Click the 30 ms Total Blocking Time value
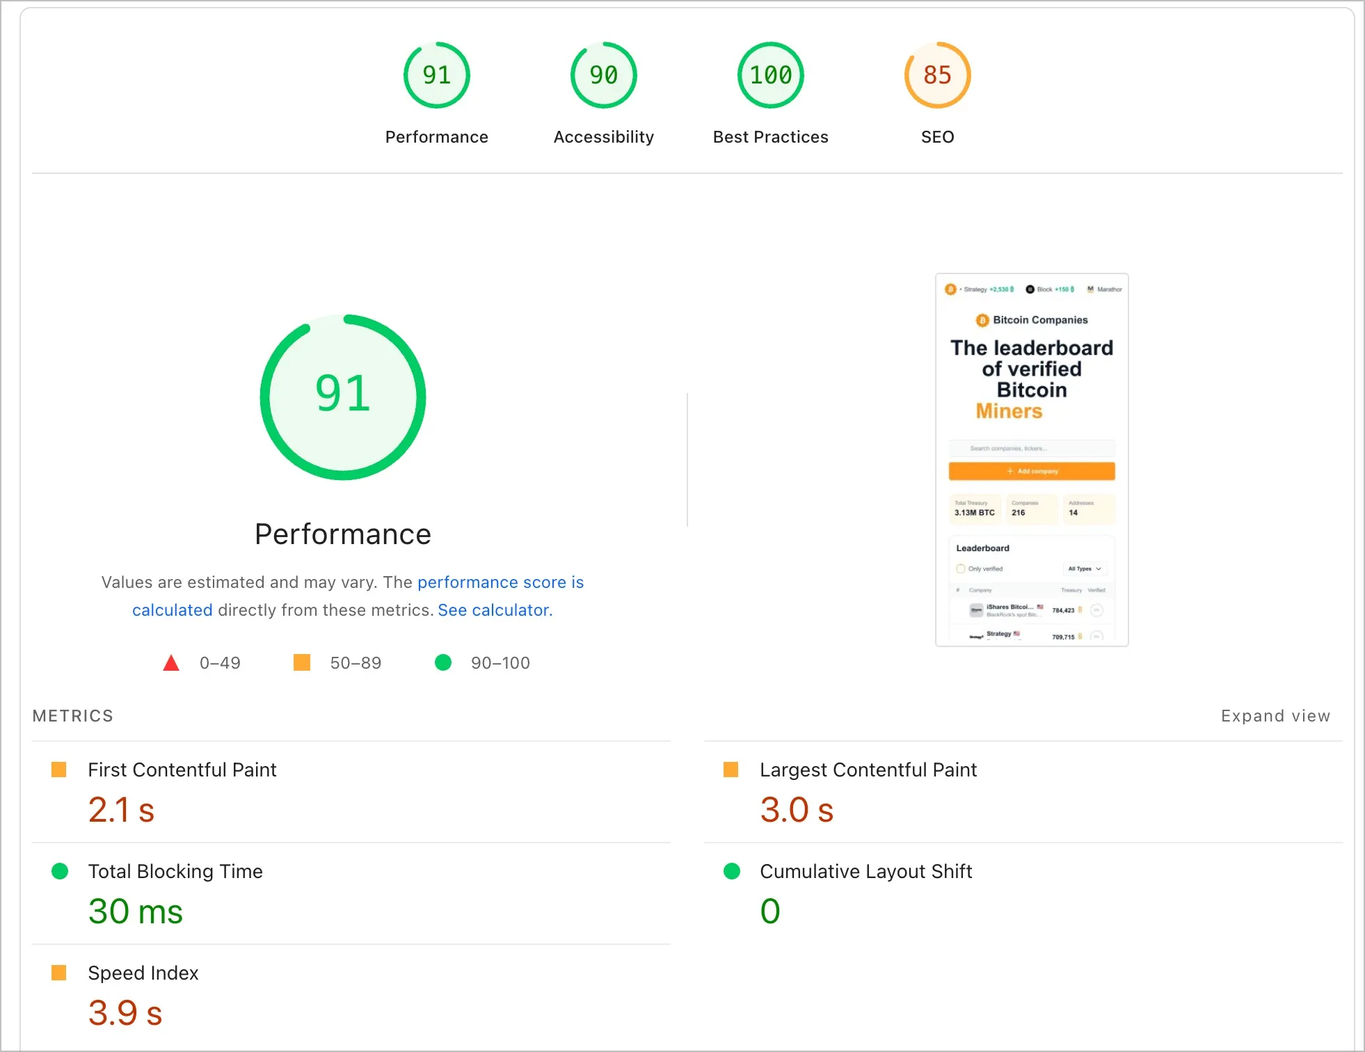Image resolution: width=1365 pixels, height=1052 pixels. [x=136, y=911]
